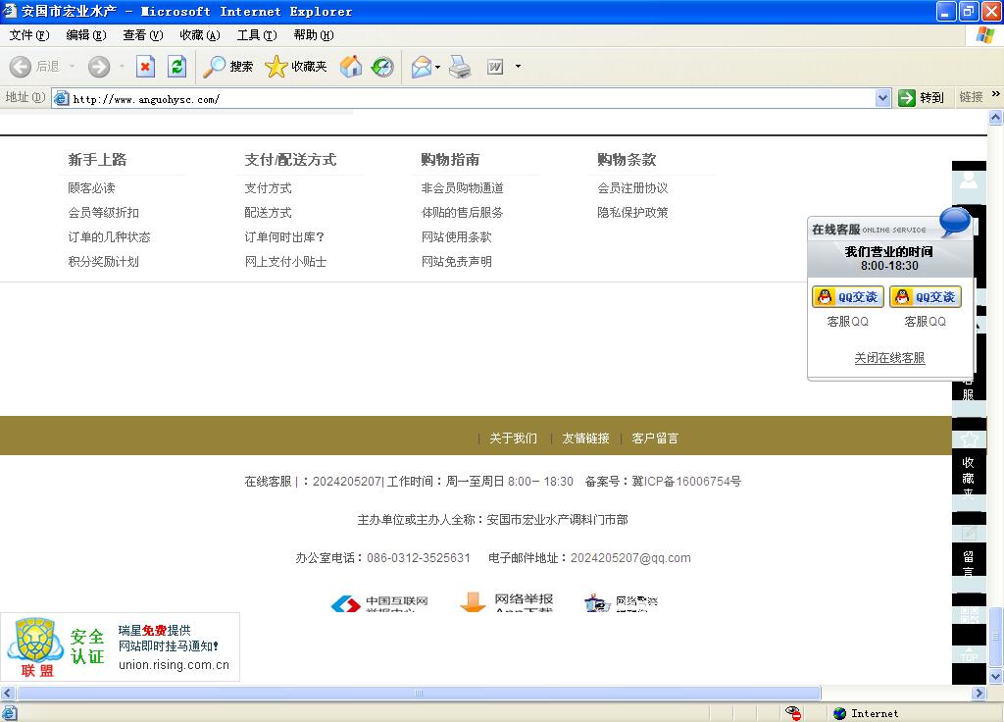Click the History clock icon
This screenshot has width=1004, height=722.
[382, 67]
